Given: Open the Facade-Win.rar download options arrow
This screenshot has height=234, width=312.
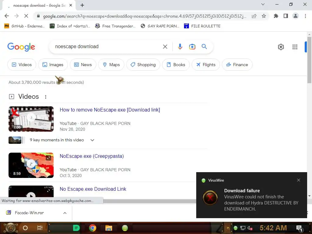Looking at the screenshot, I should 65,213.
